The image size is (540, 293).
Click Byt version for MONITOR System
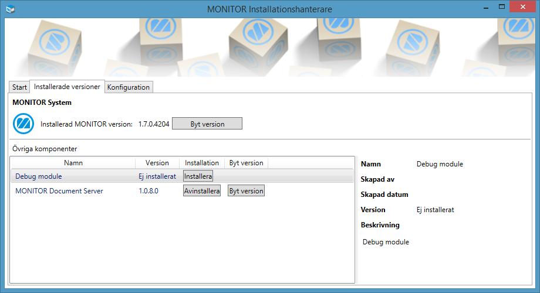[x=207, y=124]
